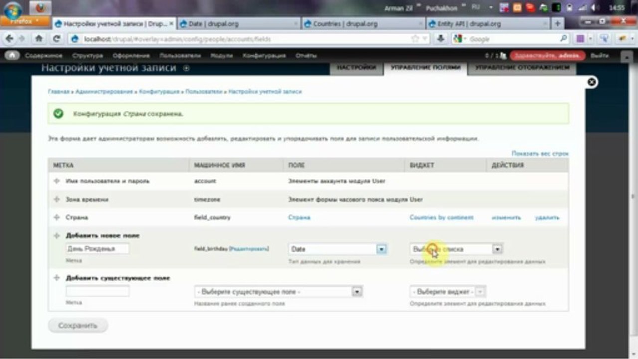Open the Date field type dropdown
638x359 pixels.
click(338, 249)
